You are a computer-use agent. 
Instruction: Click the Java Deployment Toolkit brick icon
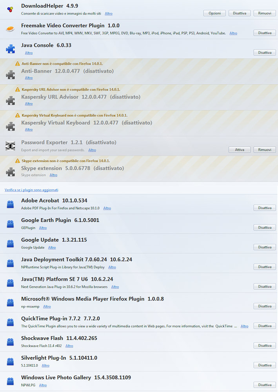10,263
